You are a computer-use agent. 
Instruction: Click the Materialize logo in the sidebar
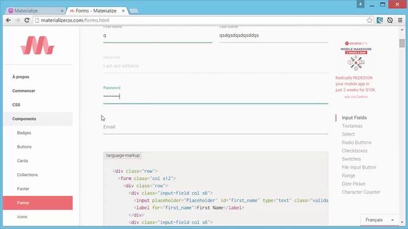[38, 45]
